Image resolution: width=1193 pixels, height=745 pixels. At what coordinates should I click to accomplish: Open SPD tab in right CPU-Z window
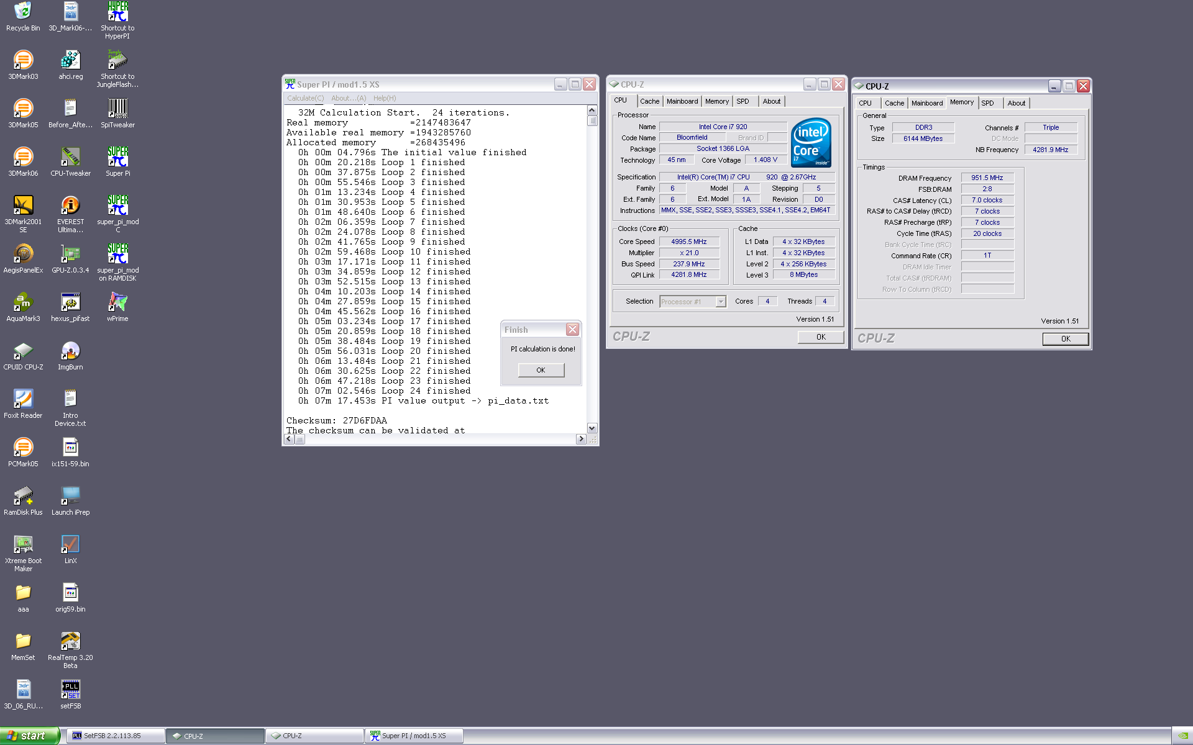click(988, 103)
